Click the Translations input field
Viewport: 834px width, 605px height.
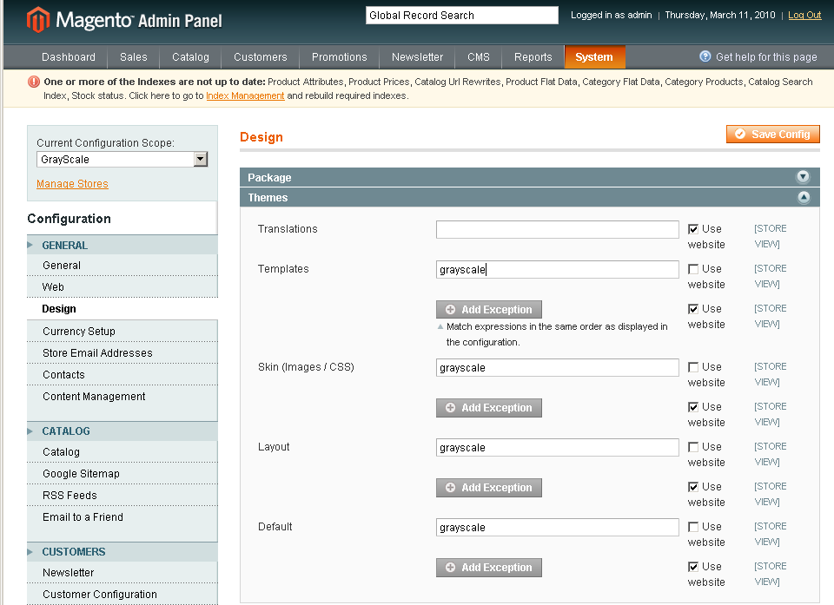(558, 230)
